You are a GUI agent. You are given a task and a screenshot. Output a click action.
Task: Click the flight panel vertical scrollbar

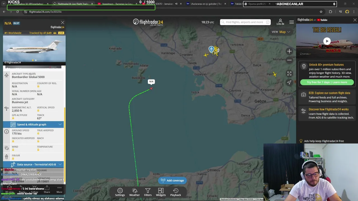[65, 145]
